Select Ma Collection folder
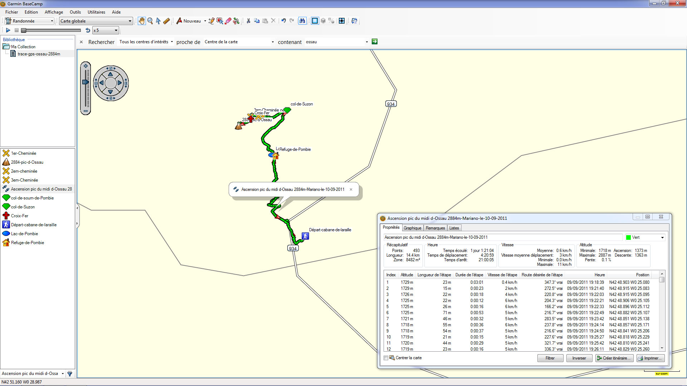 23,47
